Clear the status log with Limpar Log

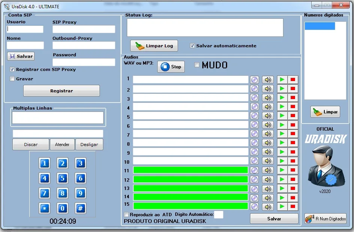pos(154,45)
